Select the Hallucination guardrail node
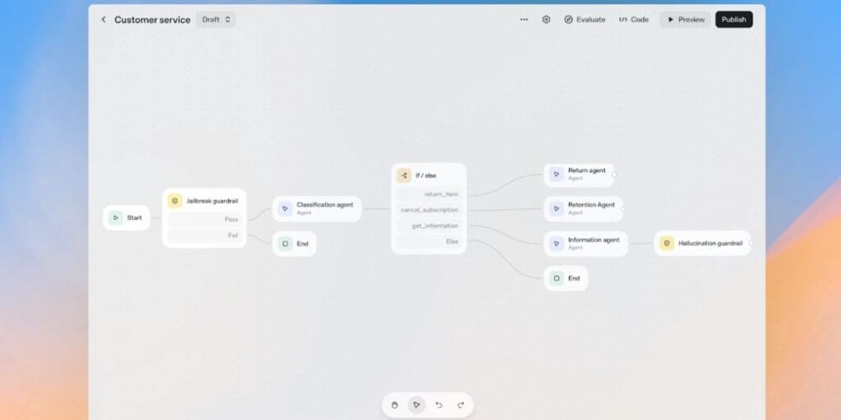The image size is (841, 420). pos(702,244)
